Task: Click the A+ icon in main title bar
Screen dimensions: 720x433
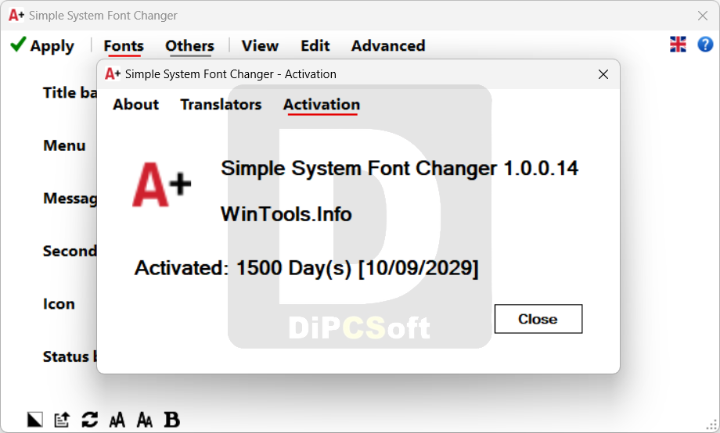Action: (x=16, y=16)
